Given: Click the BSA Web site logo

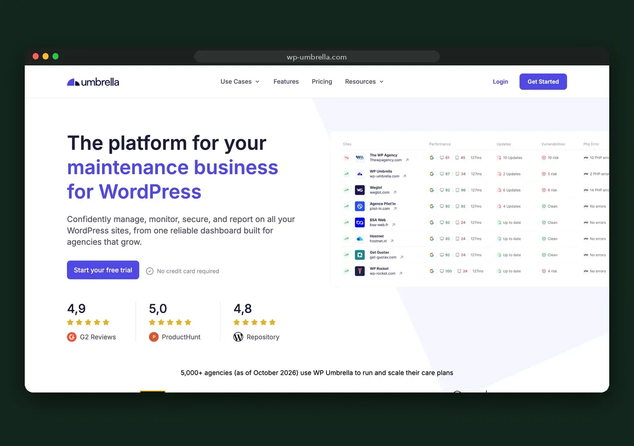Looking at the screenshot, I should click(360, 223).
